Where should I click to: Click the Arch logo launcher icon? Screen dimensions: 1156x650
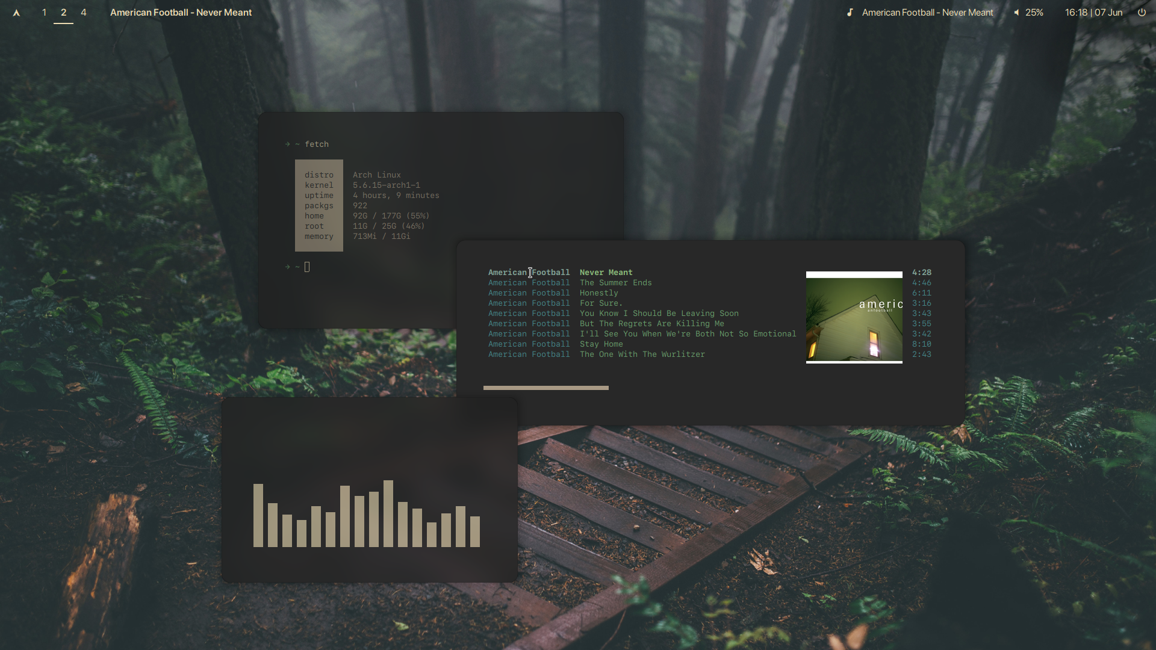[16, 13]
